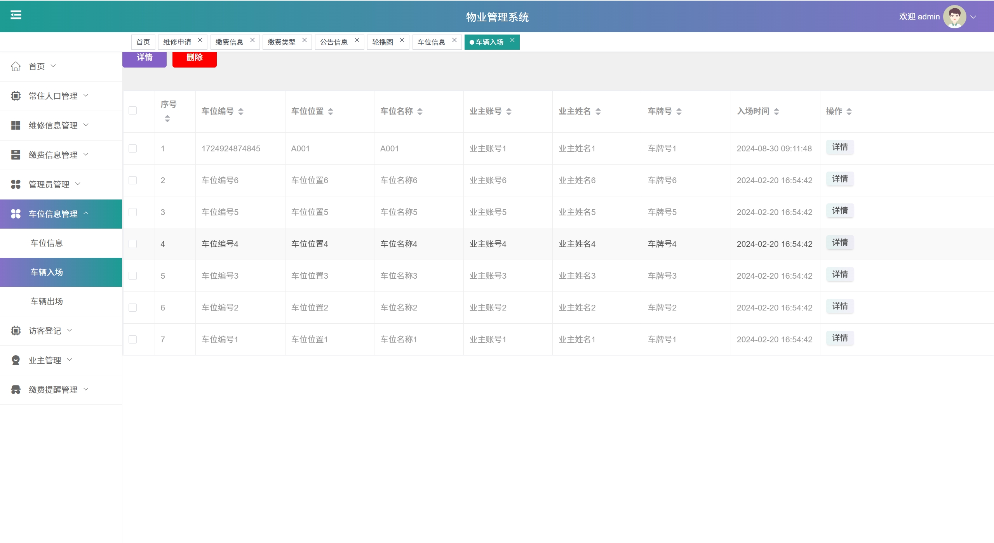
Task: Click the admin user avatar
Action: (x=954, y=17)
